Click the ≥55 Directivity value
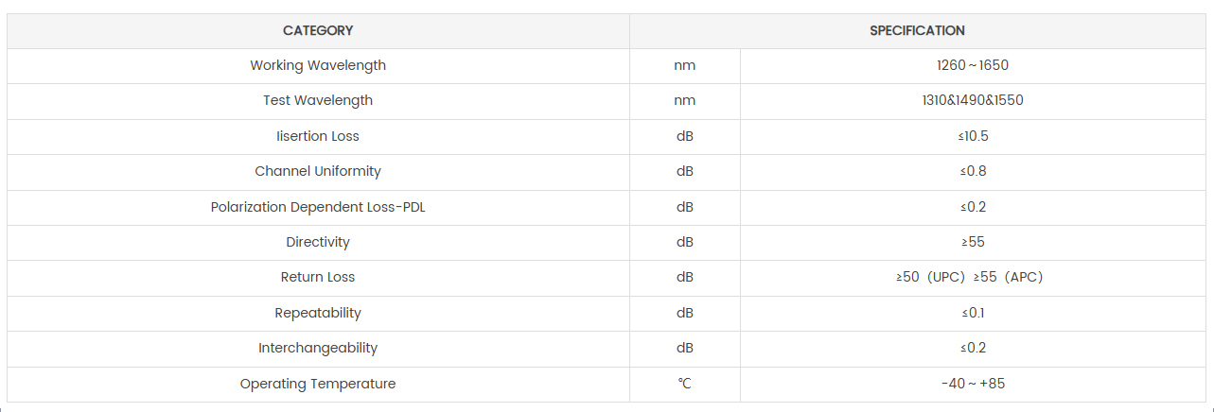The width and height of the screenshot is (1214, 412). [x=973, y=242]
